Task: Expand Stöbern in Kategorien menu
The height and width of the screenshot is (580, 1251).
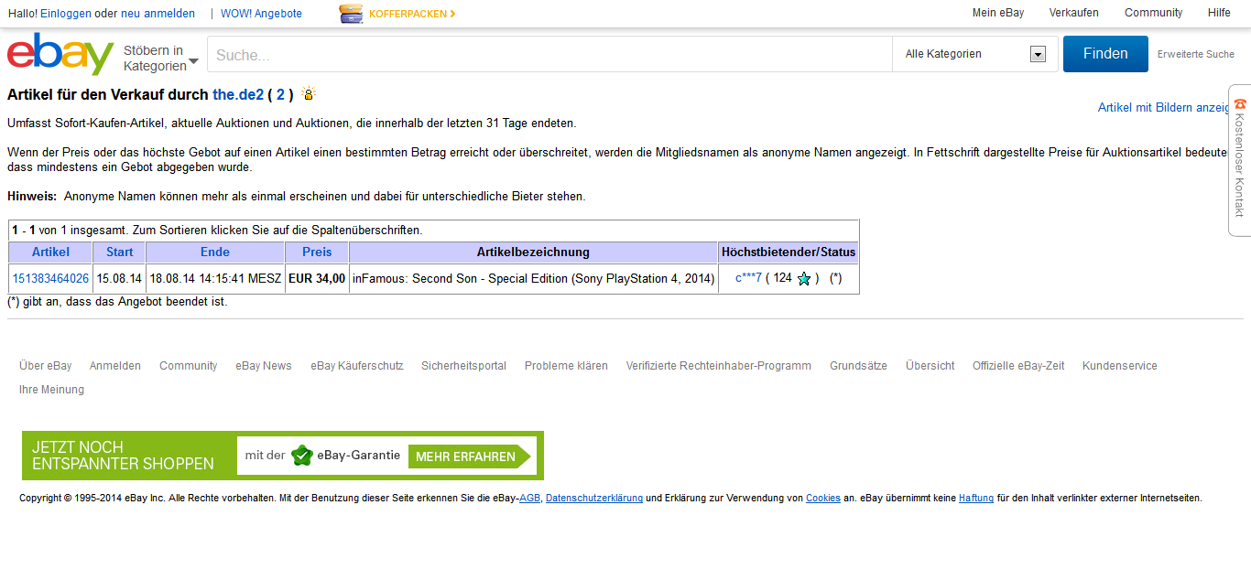Action: pyautogui.click(x=161, y=58)
